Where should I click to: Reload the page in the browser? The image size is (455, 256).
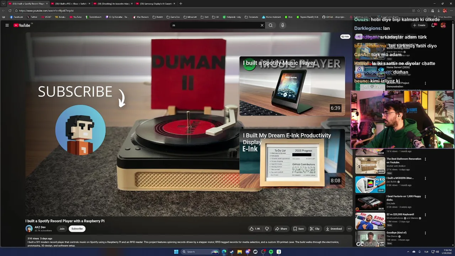coord(10,11)
